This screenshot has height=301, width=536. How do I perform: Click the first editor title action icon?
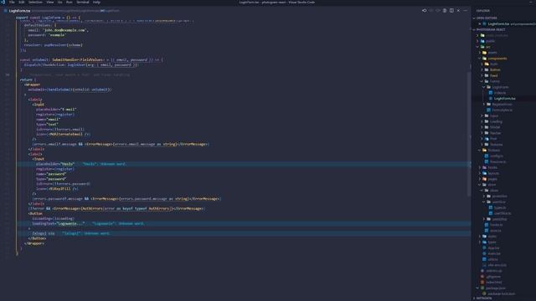point(425,11)
